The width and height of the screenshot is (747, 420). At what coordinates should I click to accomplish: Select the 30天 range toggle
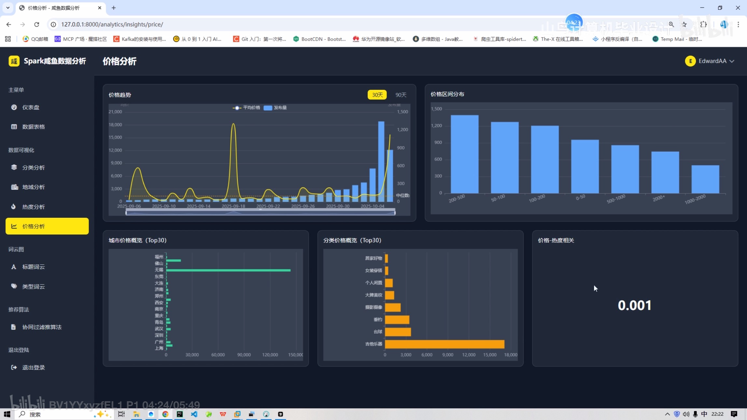[x=377, y=95]
